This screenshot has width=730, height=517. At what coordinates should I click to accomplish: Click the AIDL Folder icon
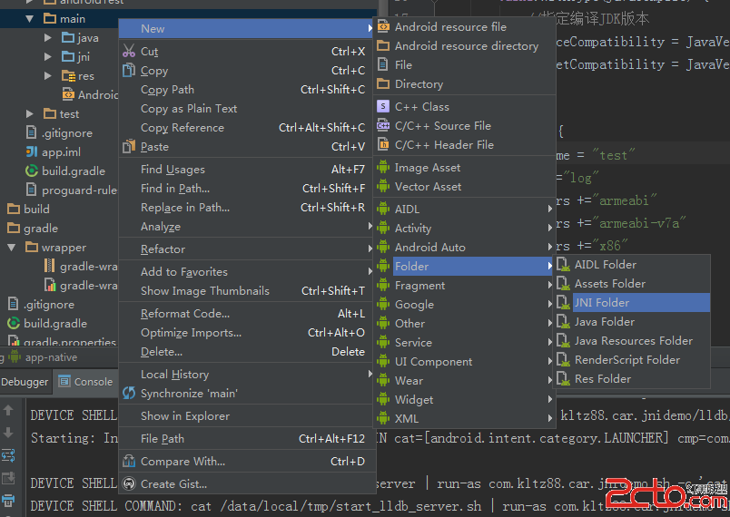[563, 265]
